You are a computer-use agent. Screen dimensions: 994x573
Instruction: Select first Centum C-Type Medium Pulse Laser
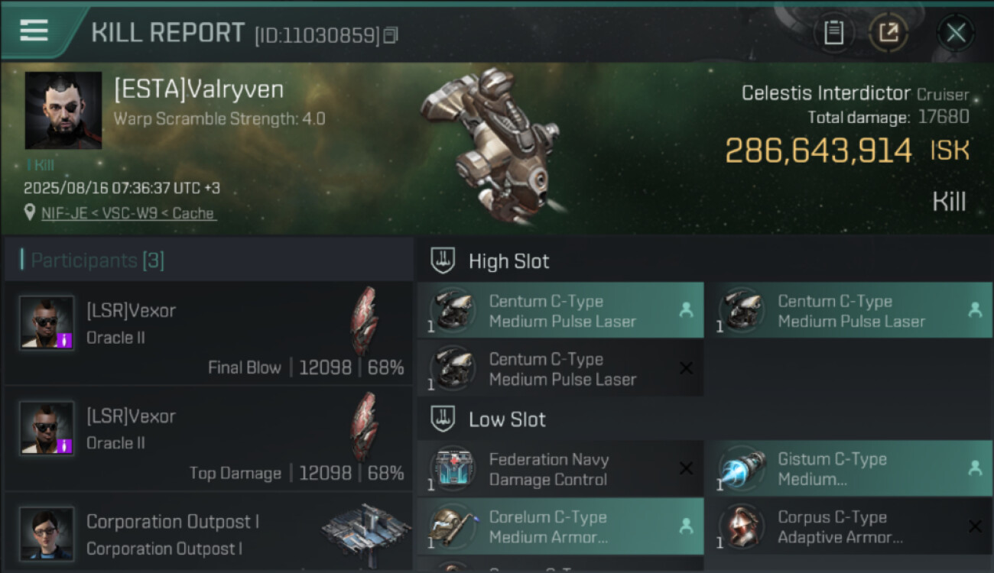pos(560,311)
